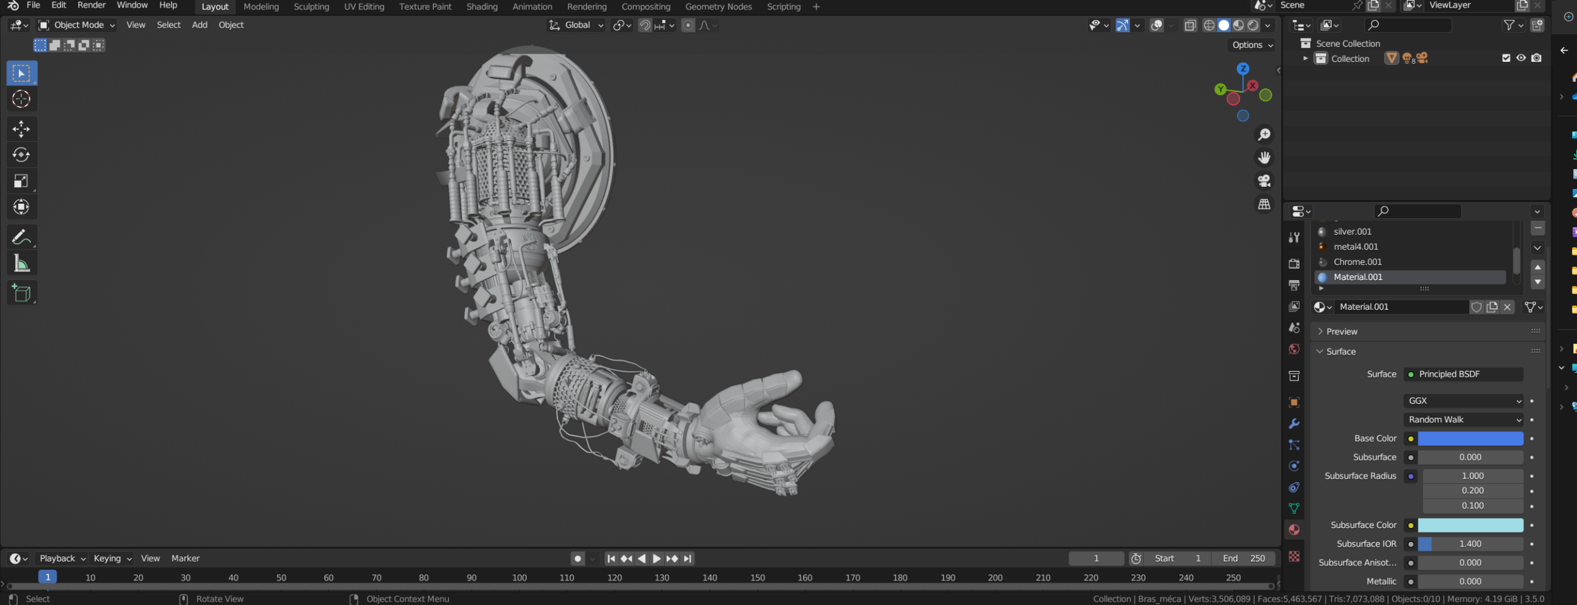Viewport: 1577px width, 605px height.
Task: Activate the Annotate tool
Action: point(21,237)
